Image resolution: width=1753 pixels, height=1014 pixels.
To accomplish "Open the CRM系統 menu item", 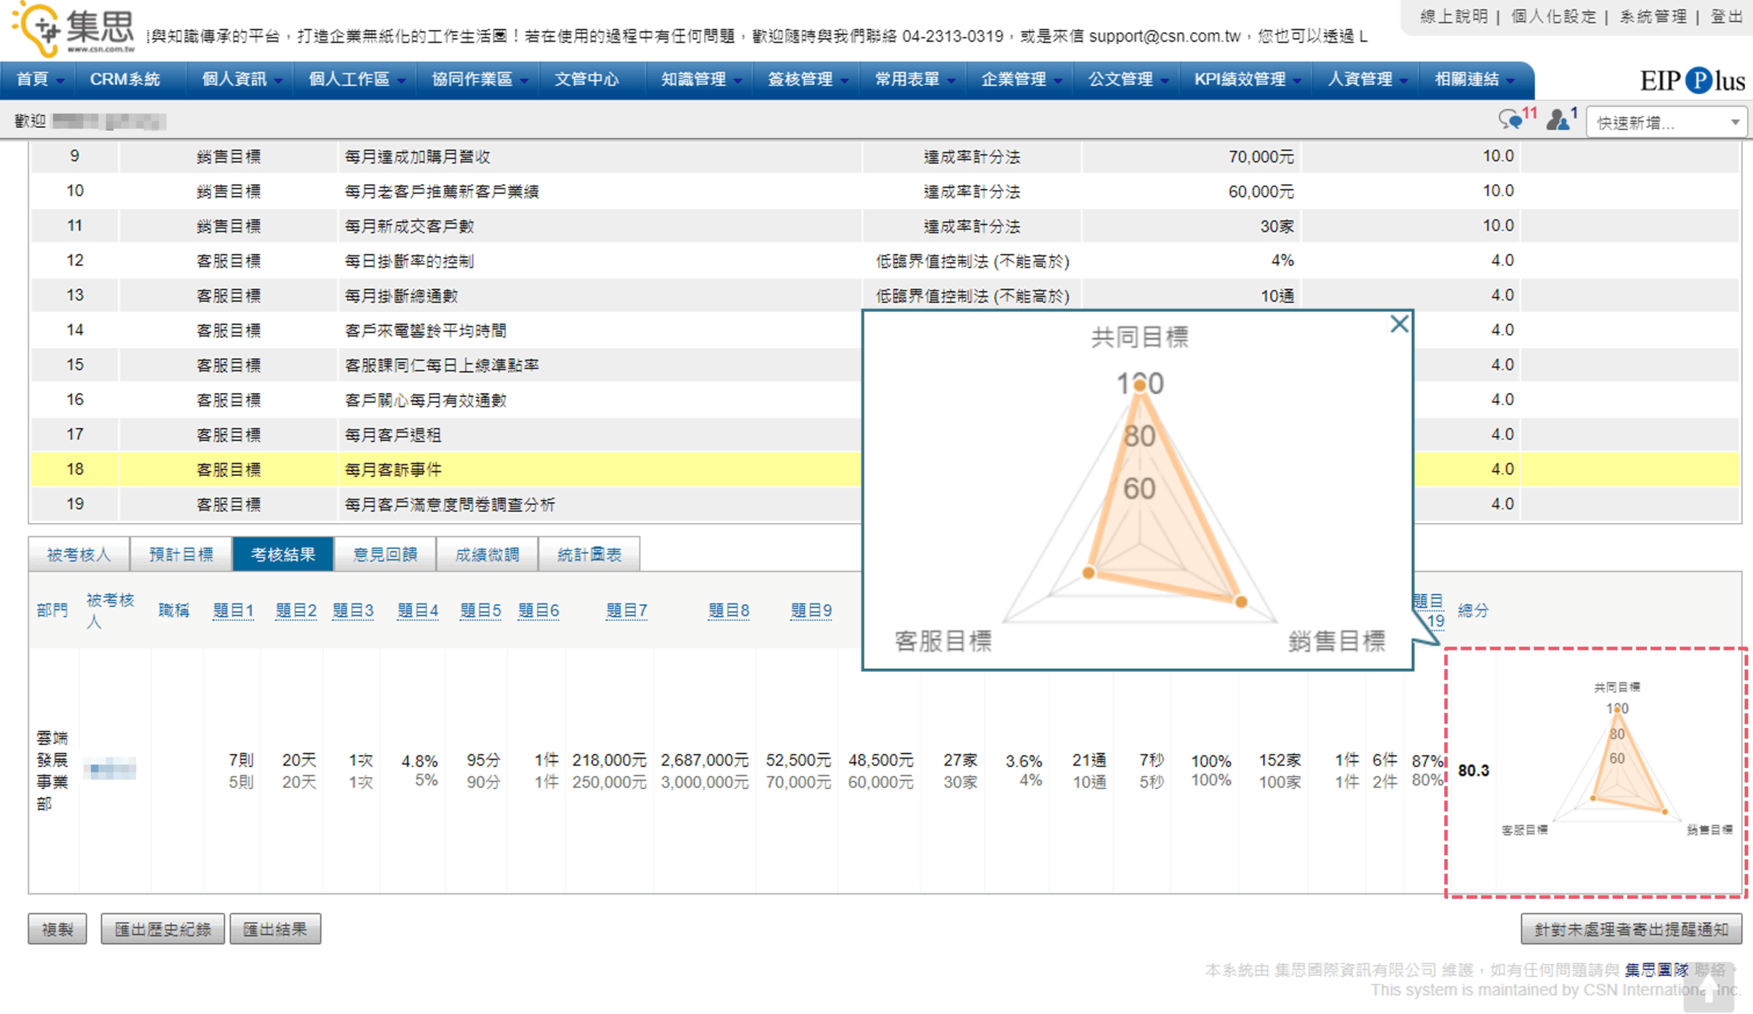I will [x=125, y=79].
